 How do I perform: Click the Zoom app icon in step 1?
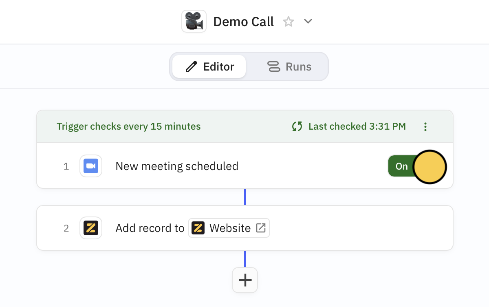tap(90, 166)
